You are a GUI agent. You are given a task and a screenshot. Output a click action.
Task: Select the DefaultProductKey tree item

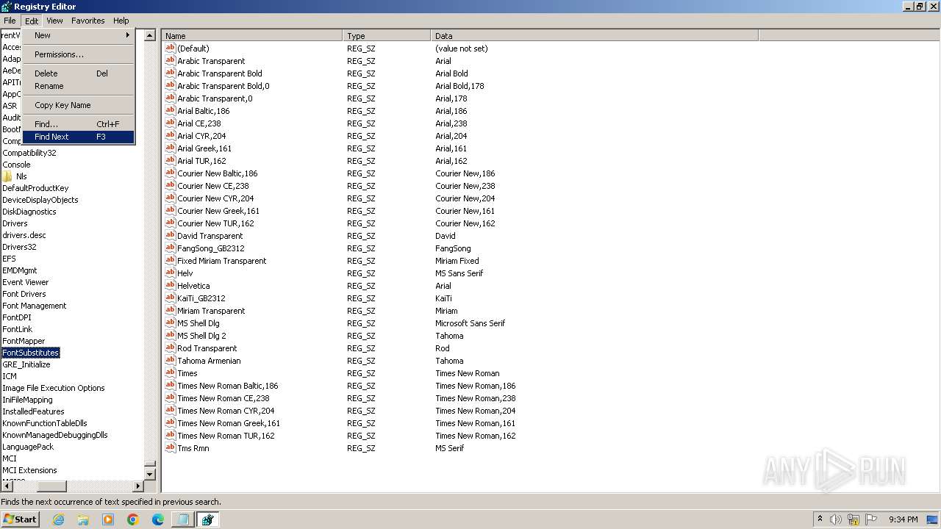[35, 188]
